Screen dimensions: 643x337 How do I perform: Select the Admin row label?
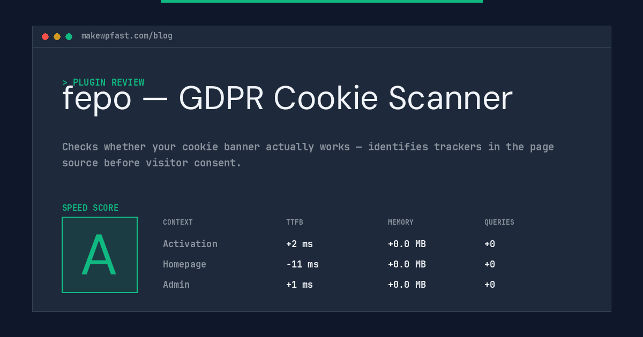click(176, 285)
